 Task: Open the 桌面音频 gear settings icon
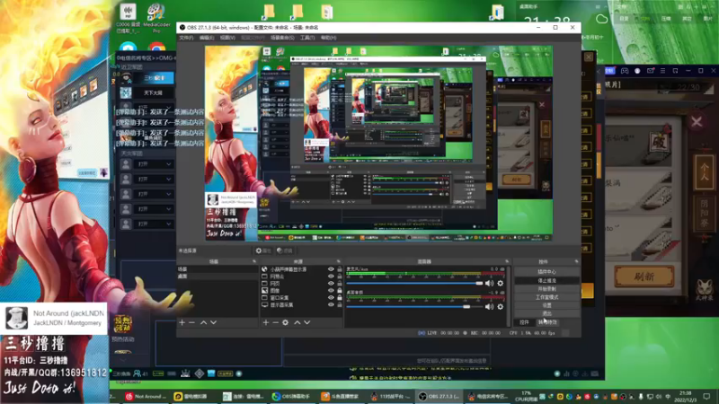pyautogui.click(x=501, y=306)
